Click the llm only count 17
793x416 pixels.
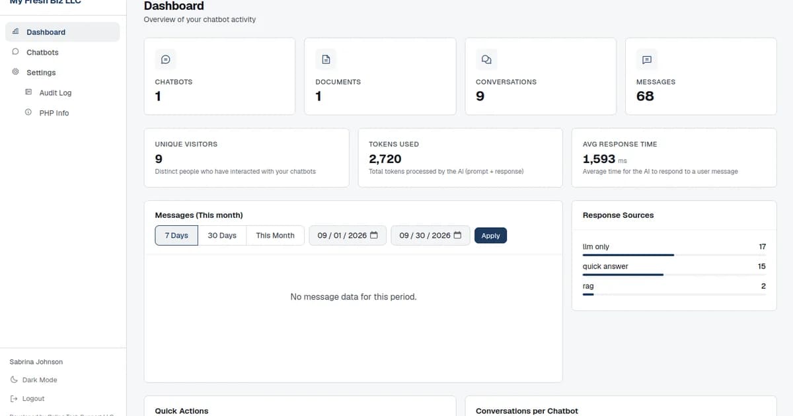point(762,246)
